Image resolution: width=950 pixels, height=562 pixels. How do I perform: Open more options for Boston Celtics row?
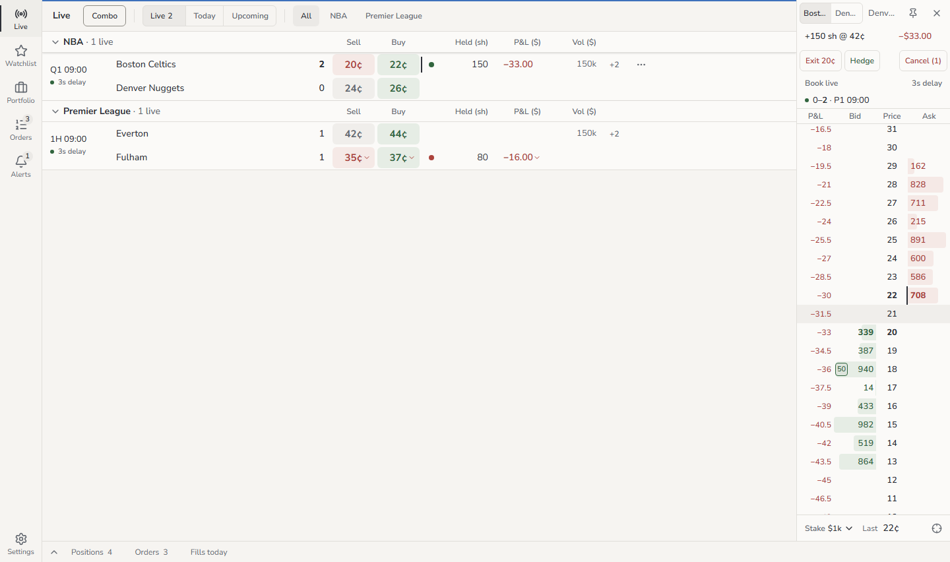[641, 65]
